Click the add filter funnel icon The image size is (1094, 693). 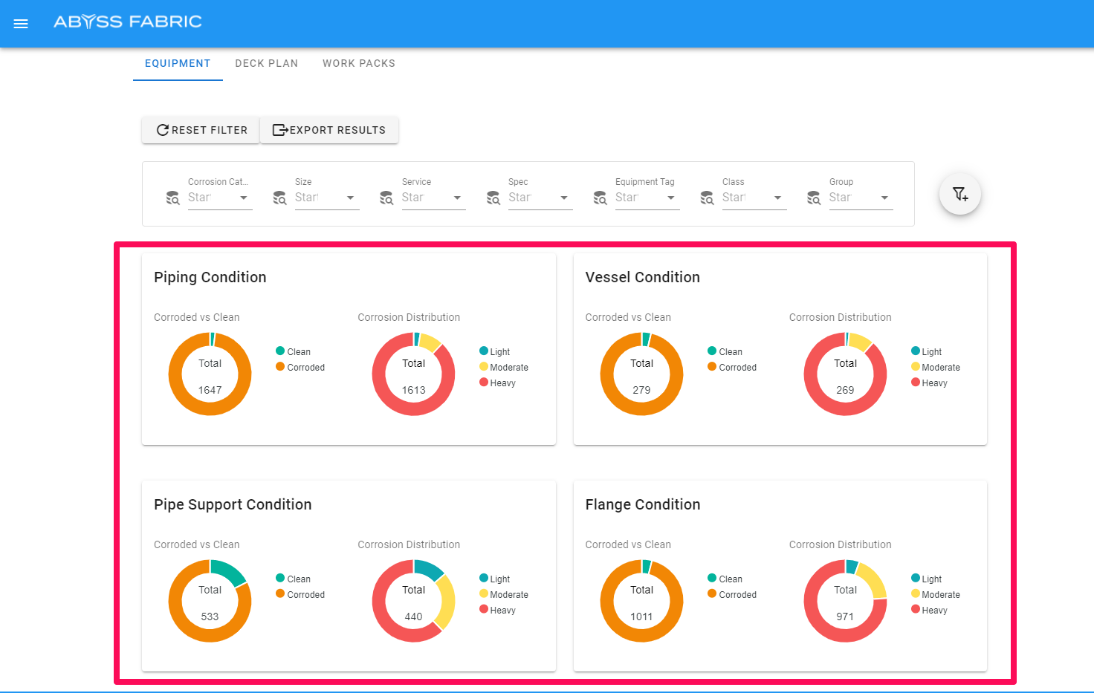[x=960, y=195]
